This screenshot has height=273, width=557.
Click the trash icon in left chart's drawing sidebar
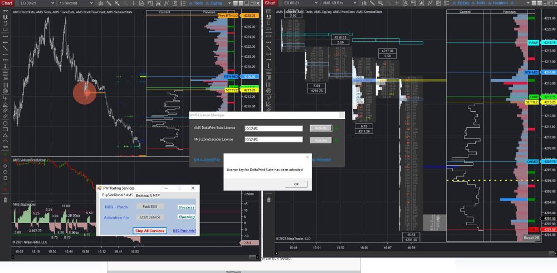pyautogui.click(x=5, y=200)
